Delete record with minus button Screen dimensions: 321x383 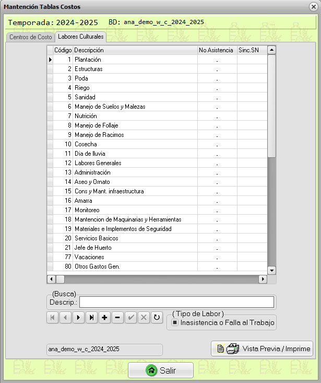coord(117,318)
